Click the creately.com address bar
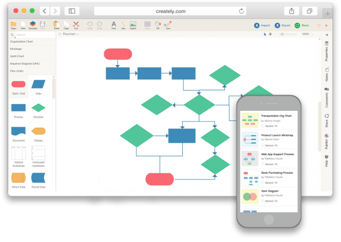Viewport: 341px width, 242px height. click(170, 11)
